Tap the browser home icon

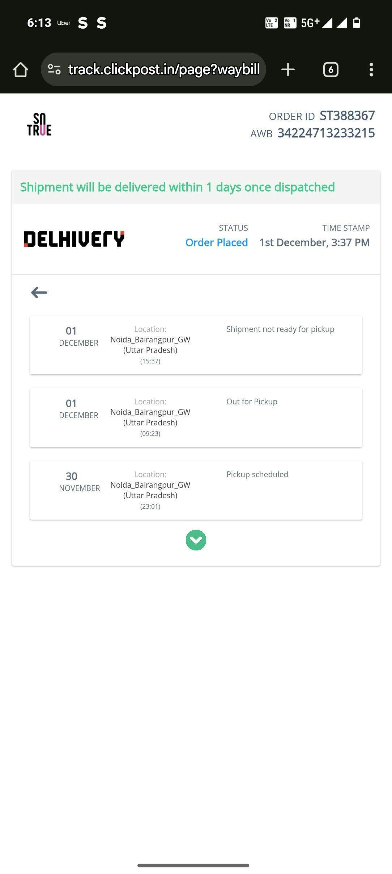21,70
